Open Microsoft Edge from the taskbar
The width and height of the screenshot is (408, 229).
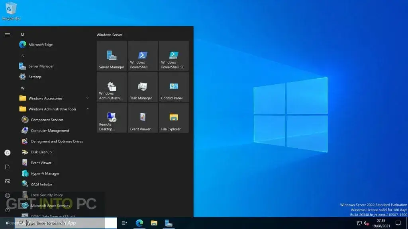click(x=139, y=223)
